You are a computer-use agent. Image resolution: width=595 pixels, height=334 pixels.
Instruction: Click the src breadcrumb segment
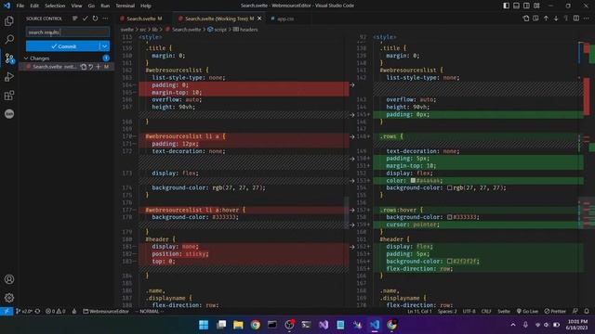[x=142, y=30]
